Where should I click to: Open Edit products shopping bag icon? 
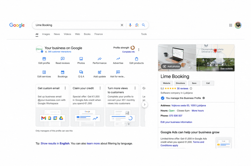[x=137, y=59]
